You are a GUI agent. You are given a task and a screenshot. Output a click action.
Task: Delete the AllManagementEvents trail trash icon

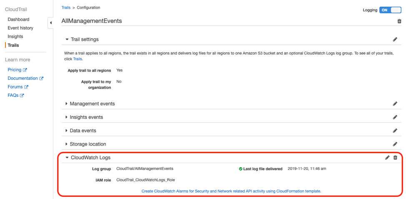pos(399,21)
